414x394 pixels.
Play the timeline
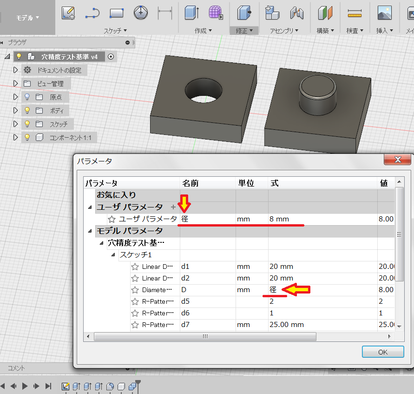[25, 386]
